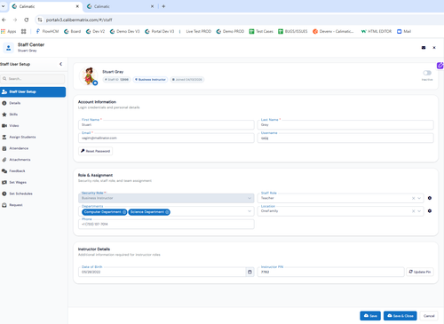This screenshot has width=444, height=324.
Task: Click the Business Instructor role badge
Action: click(x=150, y=80)
